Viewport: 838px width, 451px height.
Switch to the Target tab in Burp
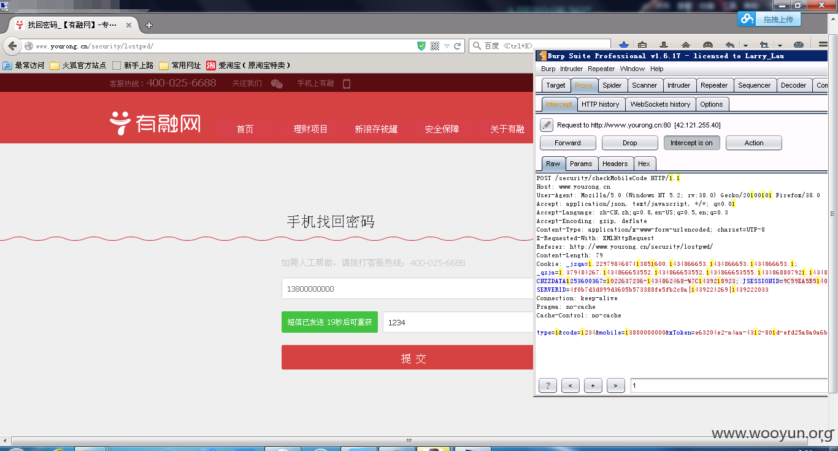556,85
